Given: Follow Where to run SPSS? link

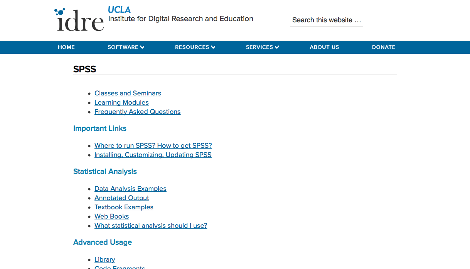Looking at the screenshot, I should pos(153,145).
